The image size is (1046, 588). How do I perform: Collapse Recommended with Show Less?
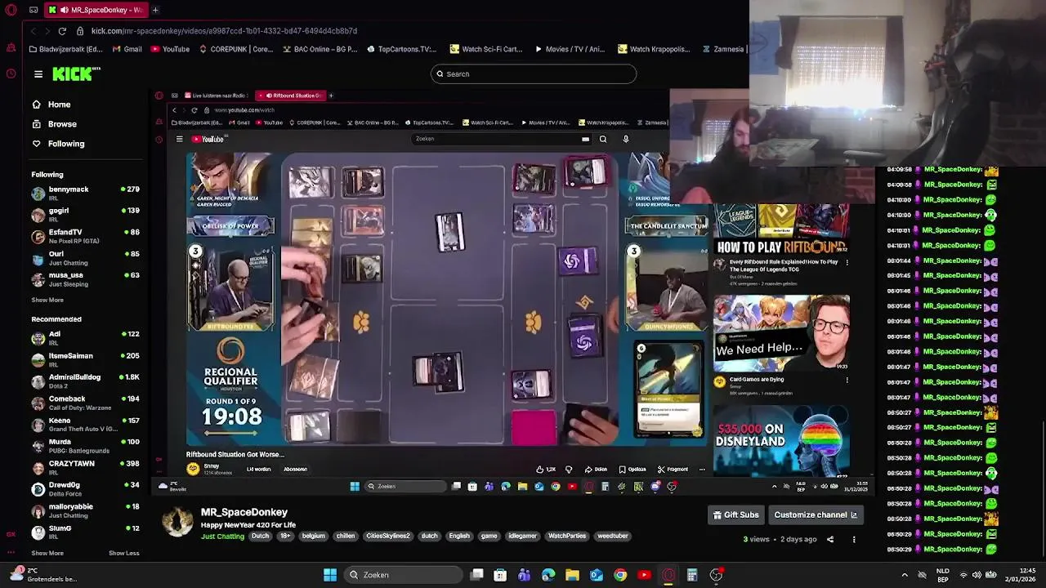pyautogui.click(x=124, y=553)
